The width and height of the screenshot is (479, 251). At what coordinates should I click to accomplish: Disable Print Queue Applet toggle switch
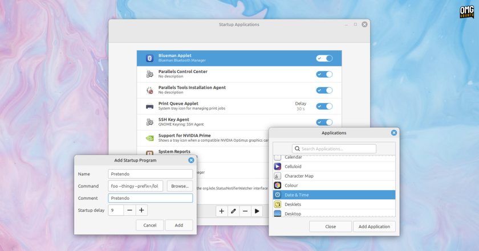[x=324, y=106]
